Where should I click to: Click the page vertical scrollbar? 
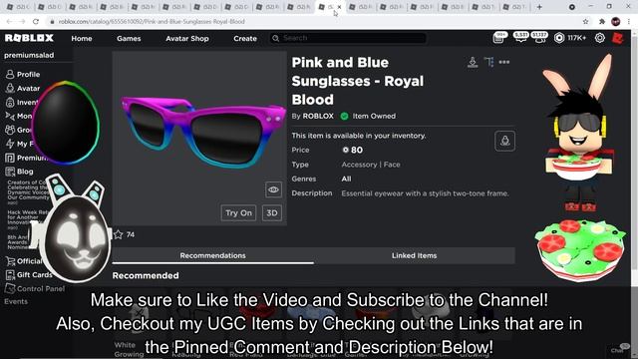coord(634,155)
